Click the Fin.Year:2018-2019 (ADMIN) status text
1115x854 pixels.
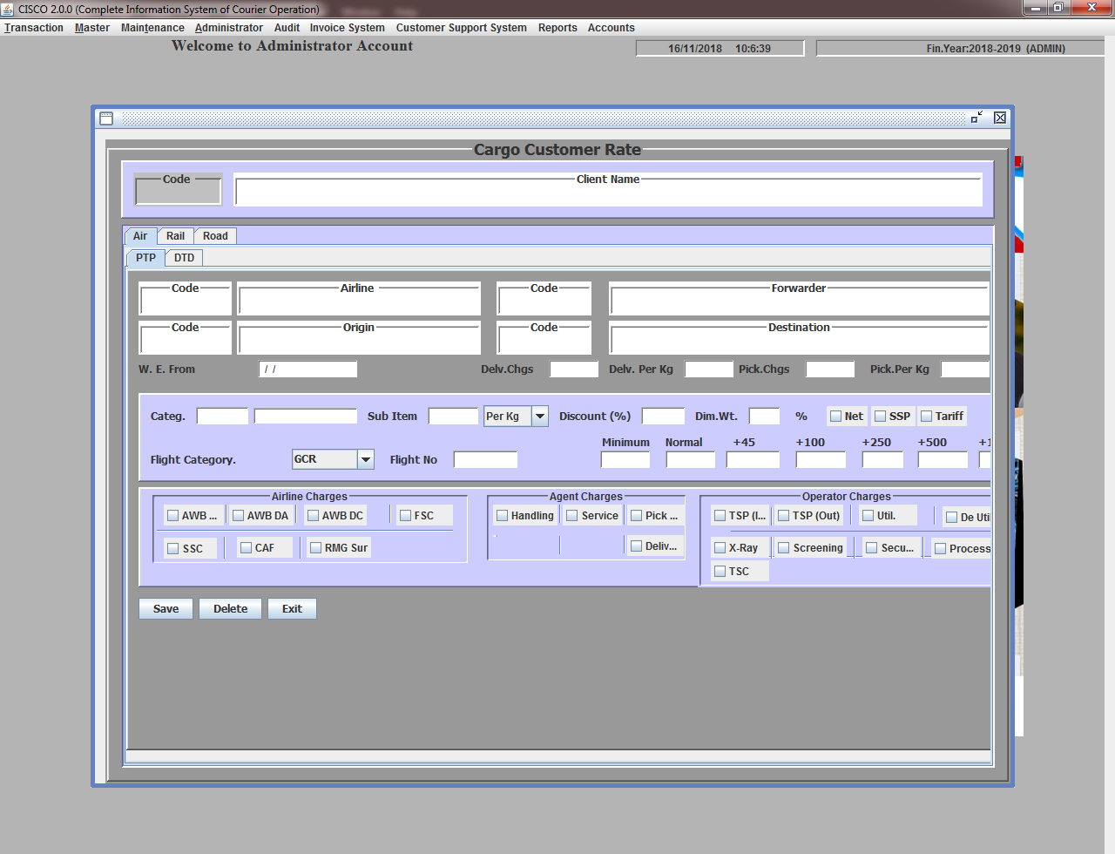click(x=996, y=49)
